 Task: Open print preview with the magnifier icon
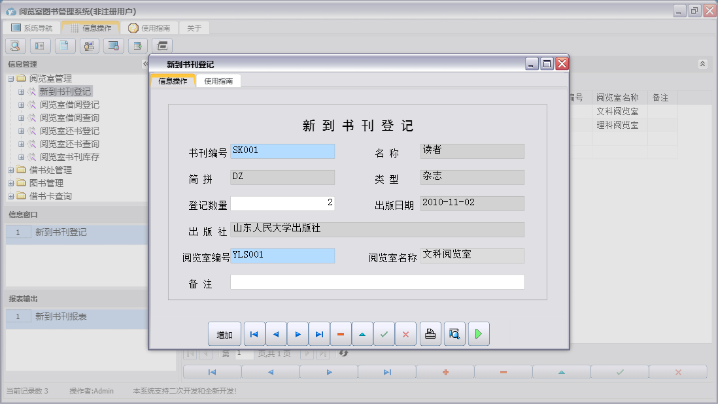coord(454,334)
